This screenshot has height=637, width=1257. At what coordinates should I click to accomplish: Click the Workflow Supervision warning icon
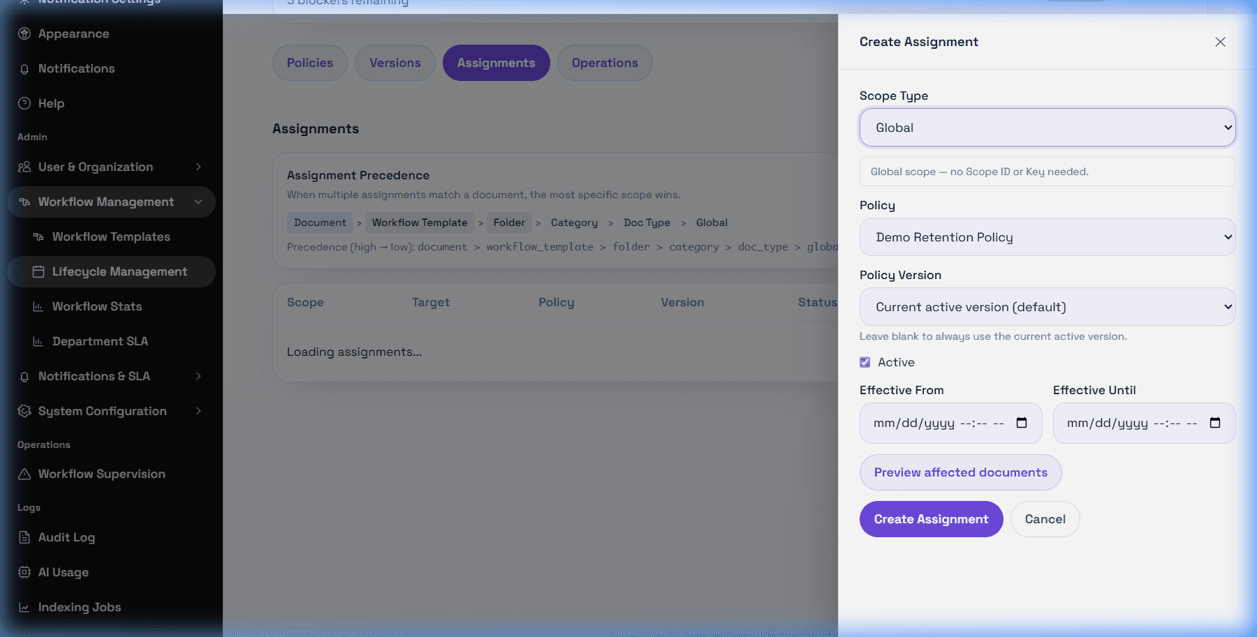coord(24,474)
